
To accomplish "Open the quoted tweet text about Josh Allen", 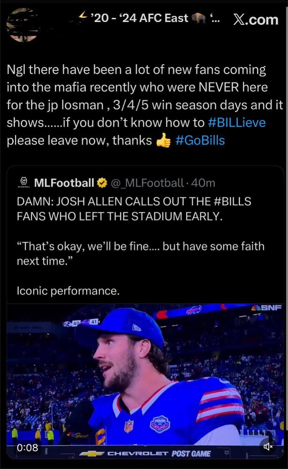I will pos(134,208).
